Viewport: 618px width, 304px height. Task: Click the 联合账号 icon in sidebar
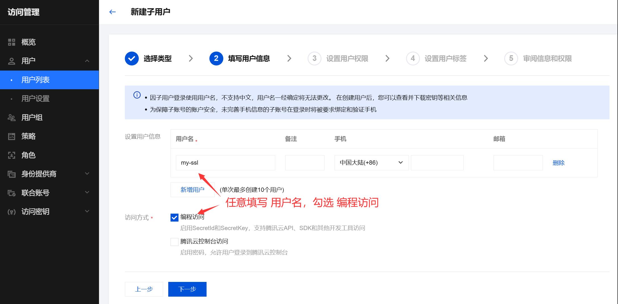(12, 193)
